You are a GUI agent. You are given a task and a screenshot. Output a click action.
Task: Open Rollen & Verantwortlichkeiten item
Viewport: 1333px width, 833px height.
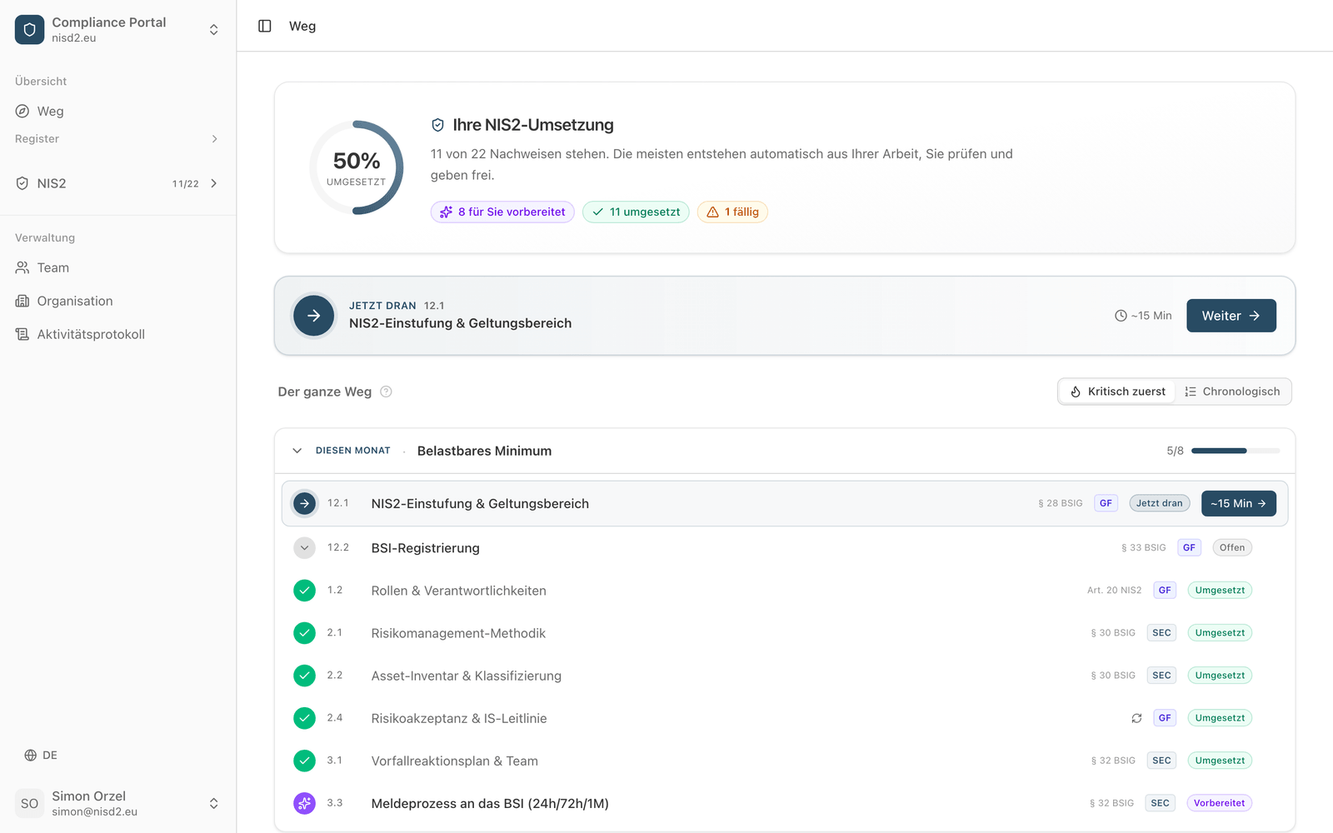click(x=458, y=591)
